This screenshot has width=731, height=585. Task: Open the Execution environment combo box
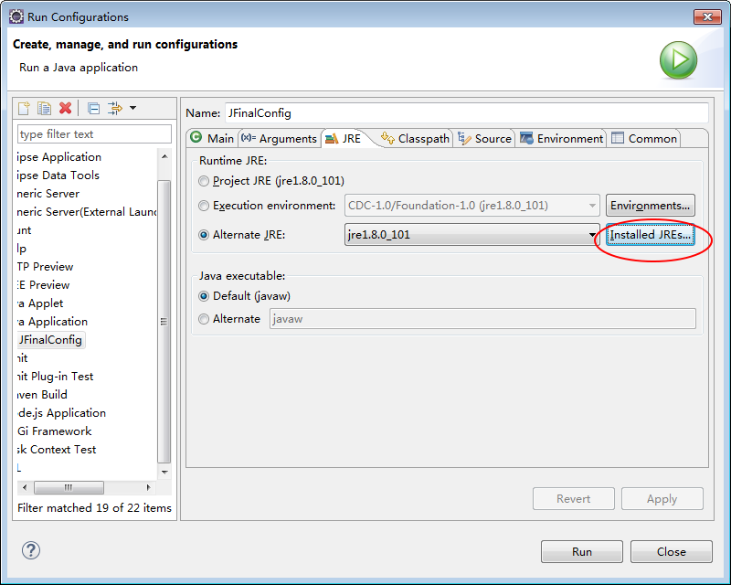point(471,206)
